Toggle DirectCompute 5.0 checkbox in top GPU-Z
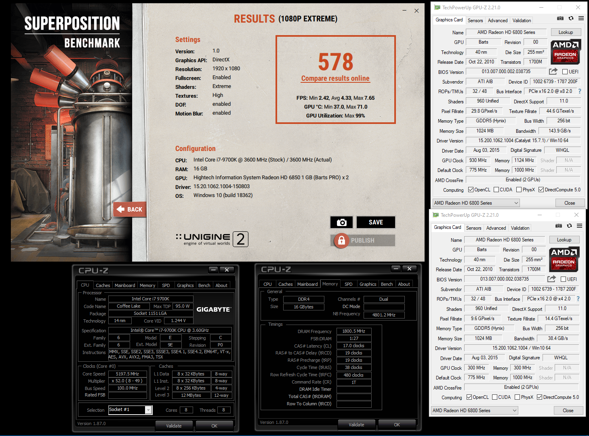This screenshot has width=589, height=436. [541, 190]
